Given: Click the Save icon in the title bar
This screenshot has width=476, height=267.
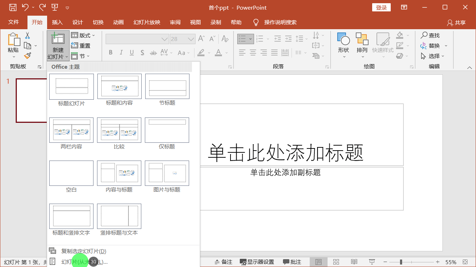Looking at the screenshot, I should pos(12,7).
